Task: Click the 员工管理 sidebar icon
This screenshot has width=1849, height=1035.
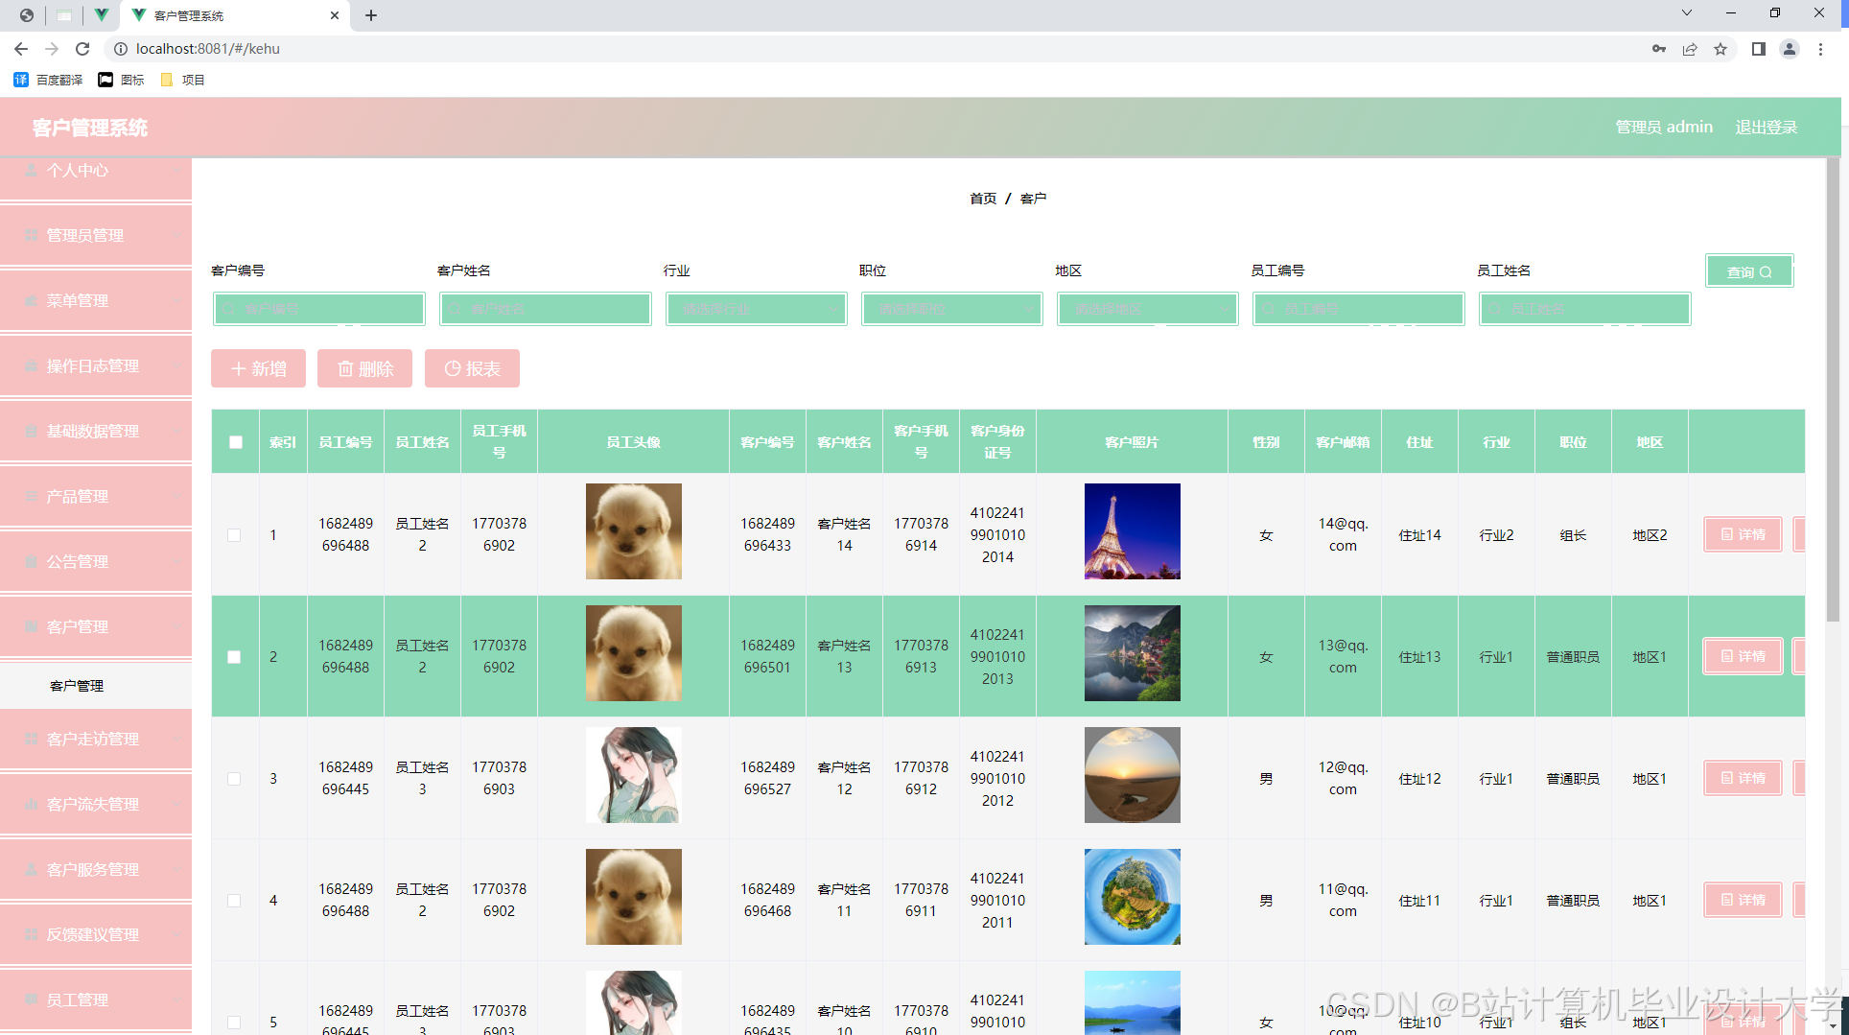Action: (x=32, y=1000)
